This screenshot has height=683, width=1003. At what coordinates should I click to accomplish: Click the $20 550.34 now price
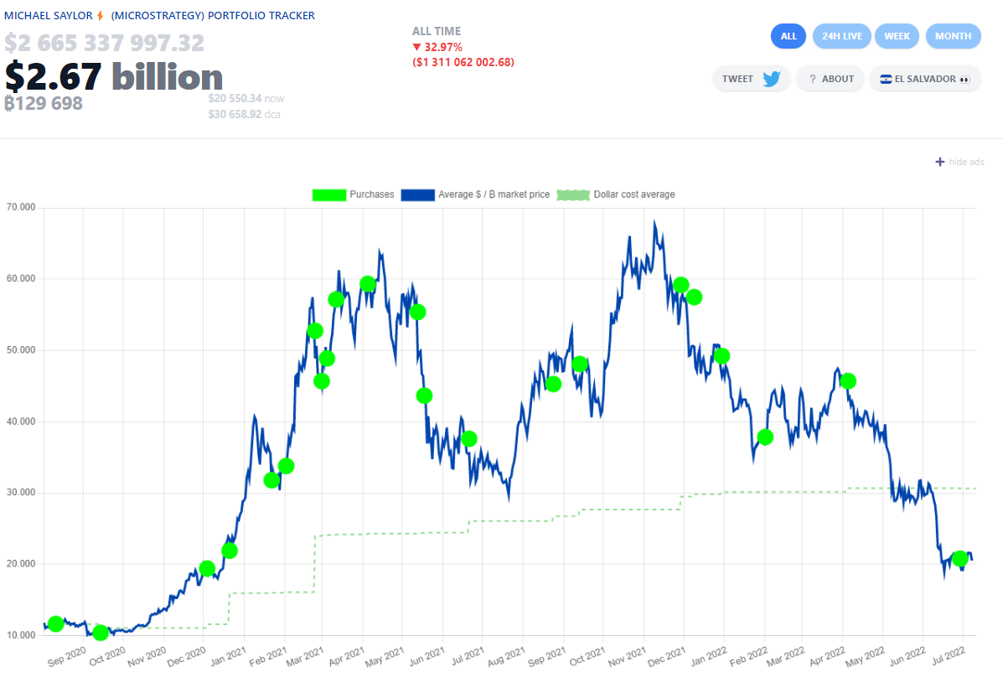coord(246,99)
